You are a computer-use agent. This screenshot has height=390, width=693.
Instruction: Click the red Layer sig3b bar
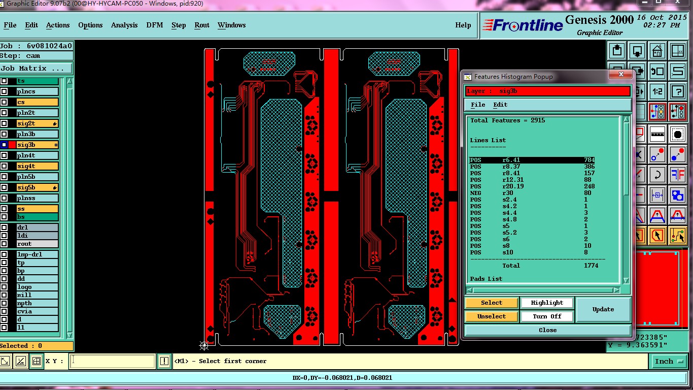pyautogui.click(x=547, y=91)
